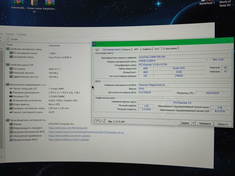Click the CPU-Z title bar app icon

94,44
